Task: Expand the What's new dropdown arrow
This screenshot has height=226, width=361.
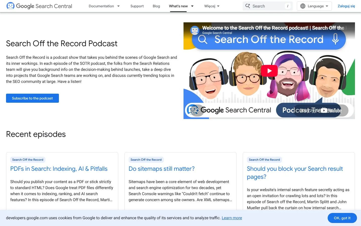Action: (192, 6)
